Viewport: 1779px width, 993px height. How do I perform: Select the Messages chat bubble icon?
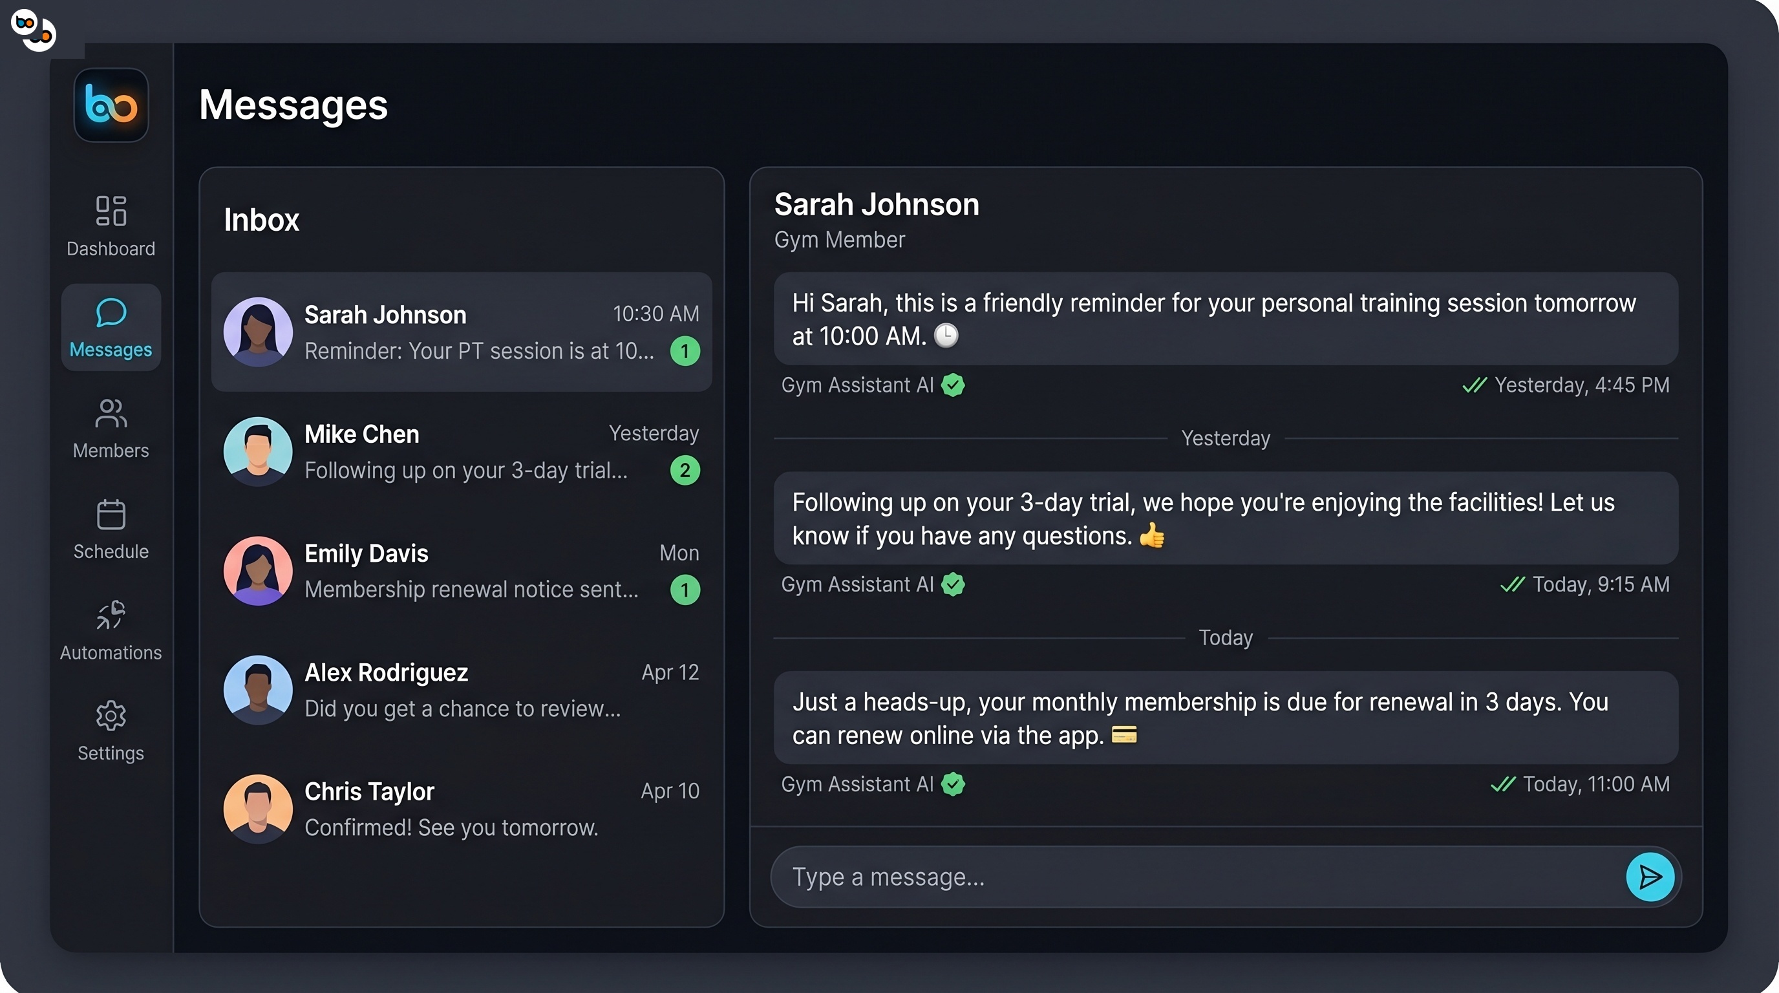pyautogui.click(x=111, y=312)
